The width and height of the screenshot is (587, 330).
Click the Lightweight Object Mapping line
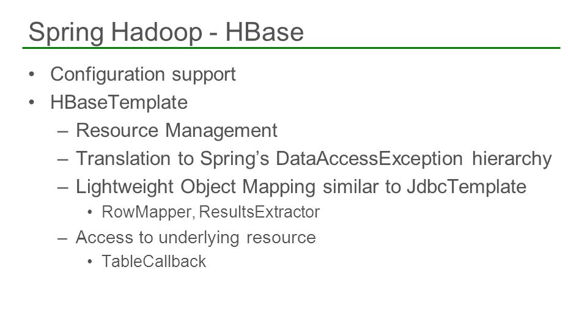(301, 187)
